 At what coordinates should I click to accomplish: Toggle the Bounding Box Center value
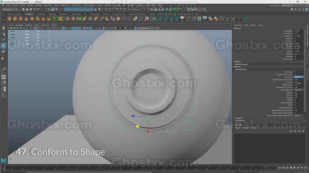[x=298, y=87]
